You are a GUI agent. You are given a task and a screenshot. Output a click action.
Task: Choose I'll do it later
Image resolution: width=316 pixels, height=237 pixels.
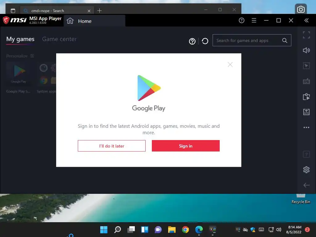click(x=112, y=146)
